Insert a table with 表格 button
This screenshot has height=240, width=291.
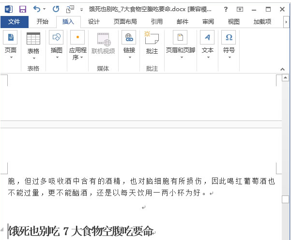[x=33, y=45]
